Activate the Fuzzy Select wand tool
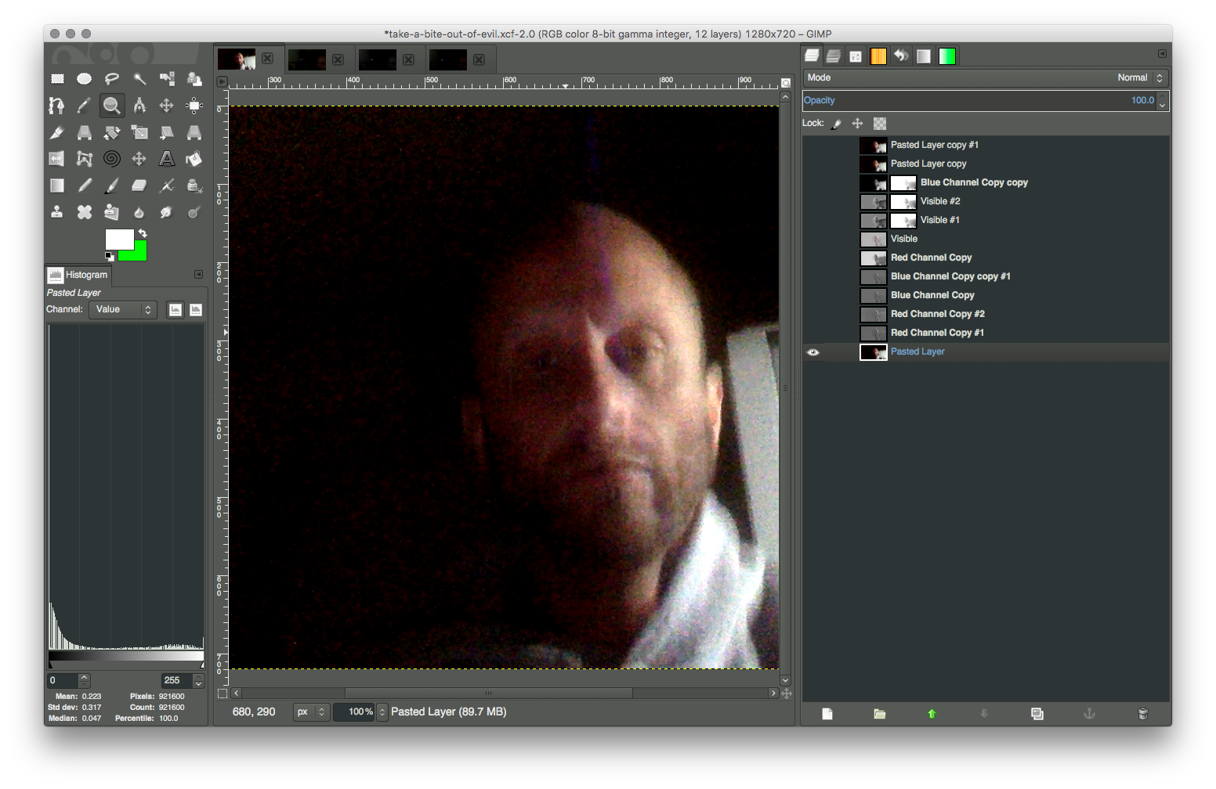1216x789 pixels. pyautogui.click(x=139, y=78)
